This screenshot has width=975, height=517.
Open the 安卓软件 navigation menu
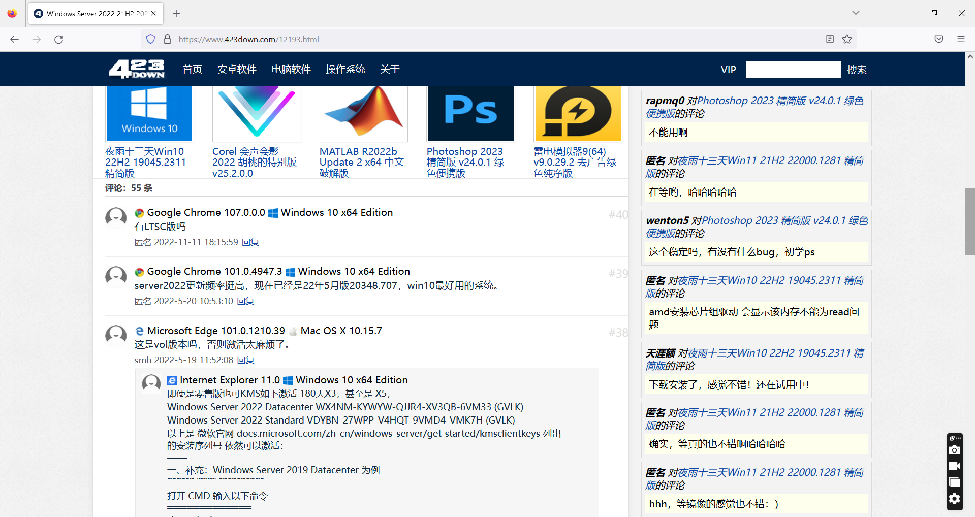pyautogui.click(x=236, y=69)
